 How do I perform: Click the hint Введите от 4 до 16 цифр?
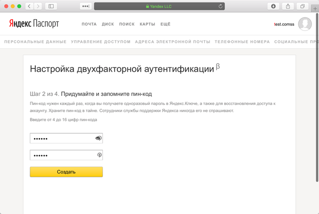pos(63,120)
